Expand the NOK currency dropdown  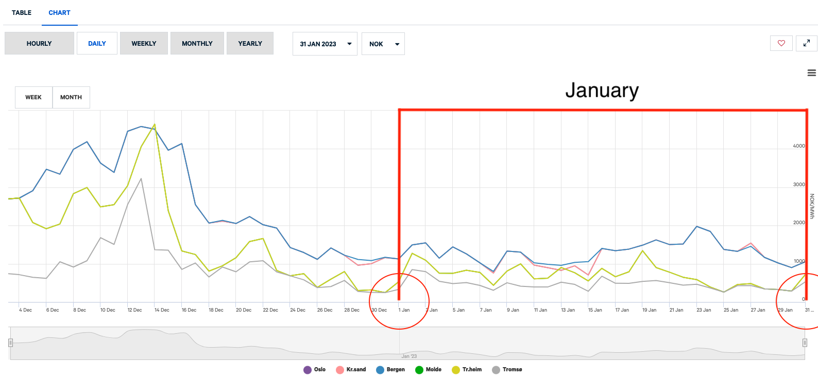pyautogui.click(x=383, y=44)
